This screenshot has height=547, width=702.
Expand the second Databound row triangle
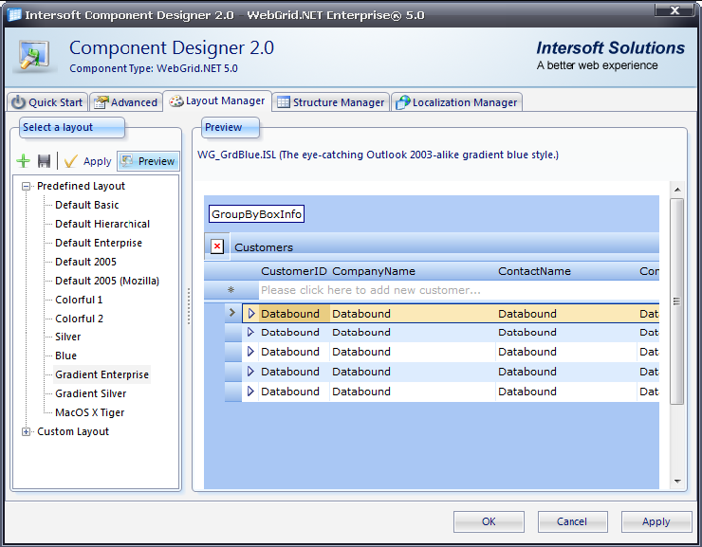250,333
